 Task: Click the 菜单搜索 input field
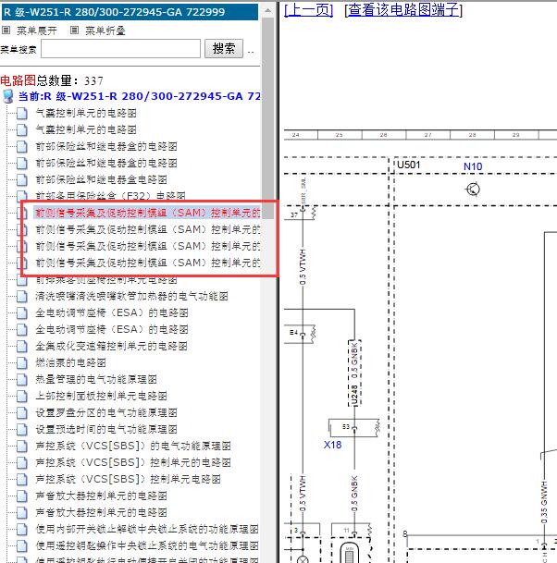[x=120, y=48]
